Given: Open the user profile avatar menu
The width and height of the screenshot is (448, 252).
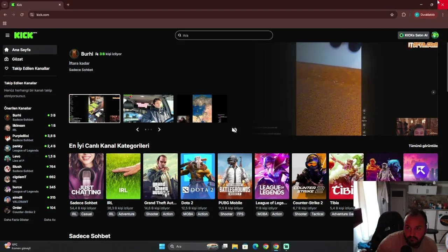Looking at the screenshot, I should [x=435, y=35].
